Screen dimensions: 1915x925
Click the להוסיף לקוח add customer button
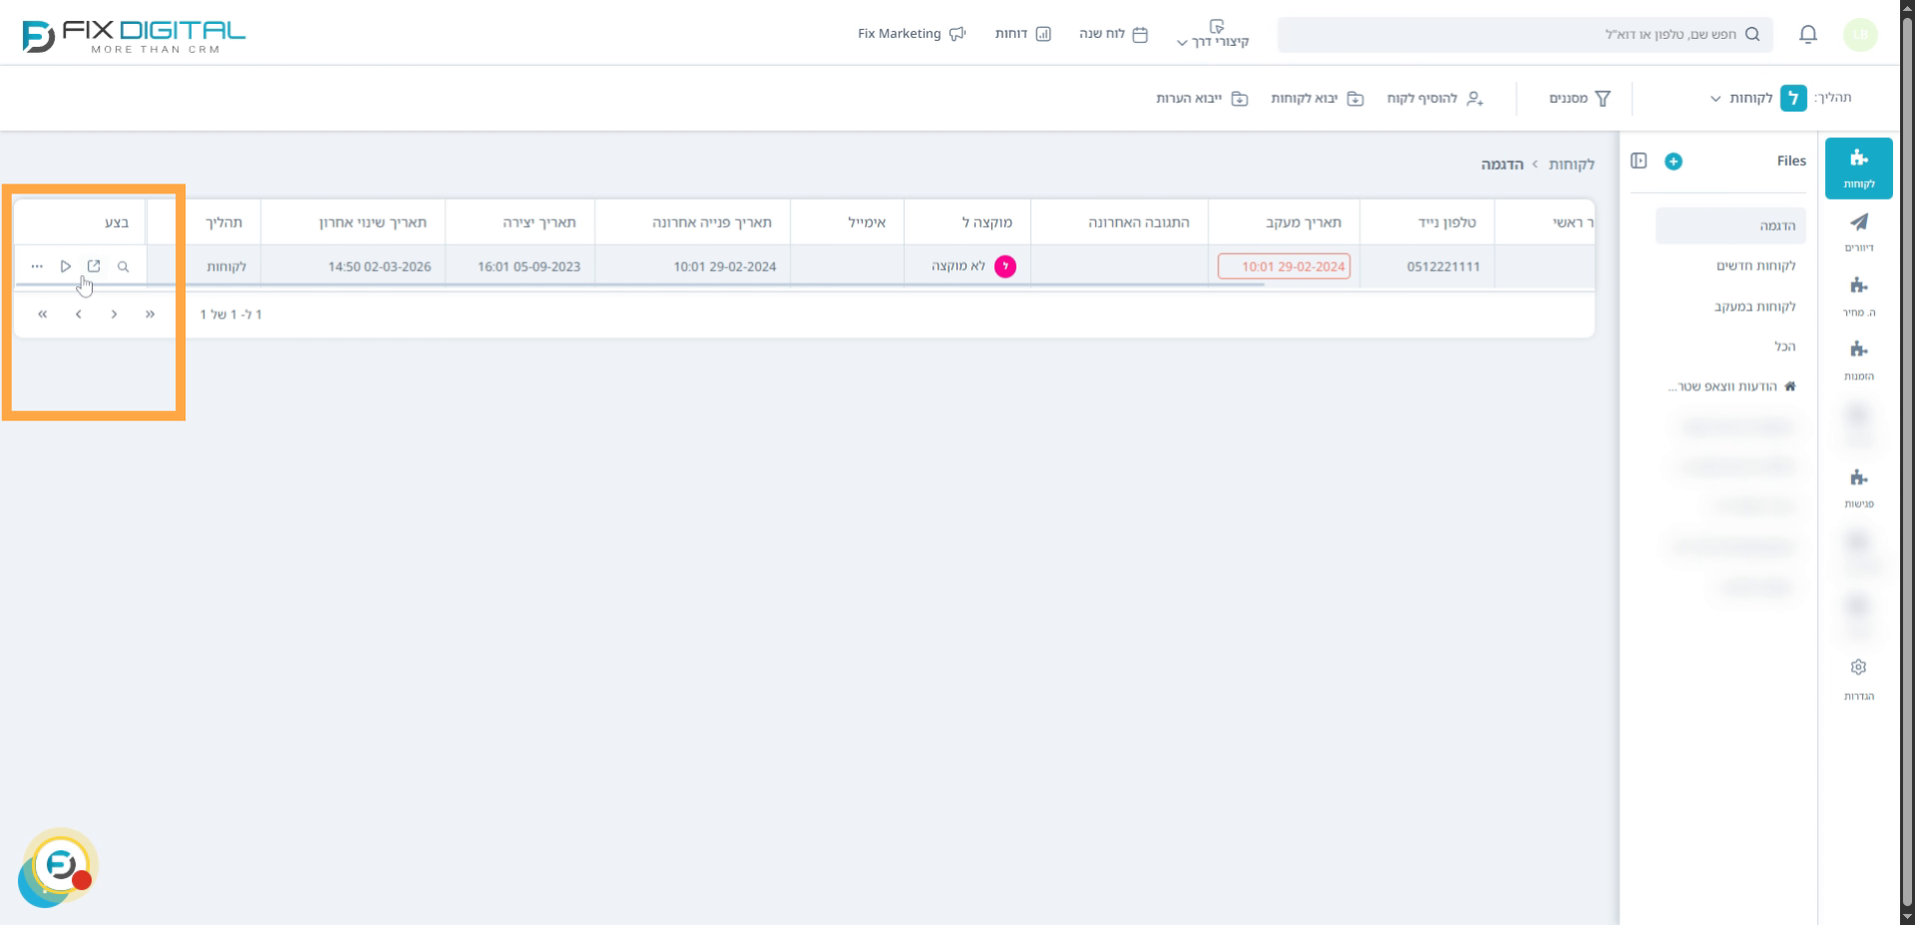[x=1434, y=99]
